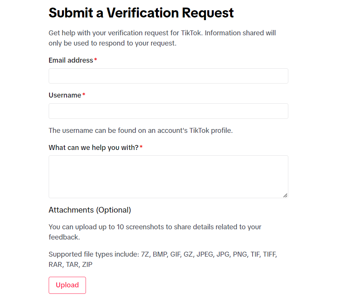This screenshot has height=298, width=337.
Task: Click the 'Email address' field label
Action: tap(71, 60)
